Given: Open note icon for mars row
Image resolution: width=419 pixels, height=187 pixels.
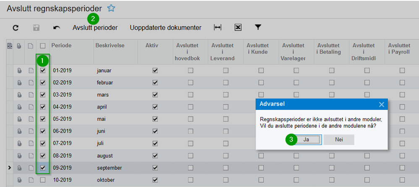Looking at the screenshot, I should (31, 95).
